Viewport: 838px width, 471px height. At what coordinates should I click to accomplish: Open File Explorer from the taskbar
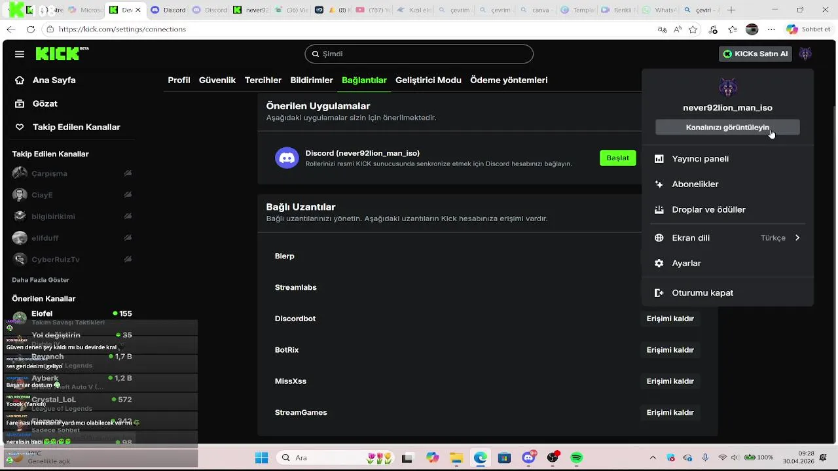click(x=456, y=458)
